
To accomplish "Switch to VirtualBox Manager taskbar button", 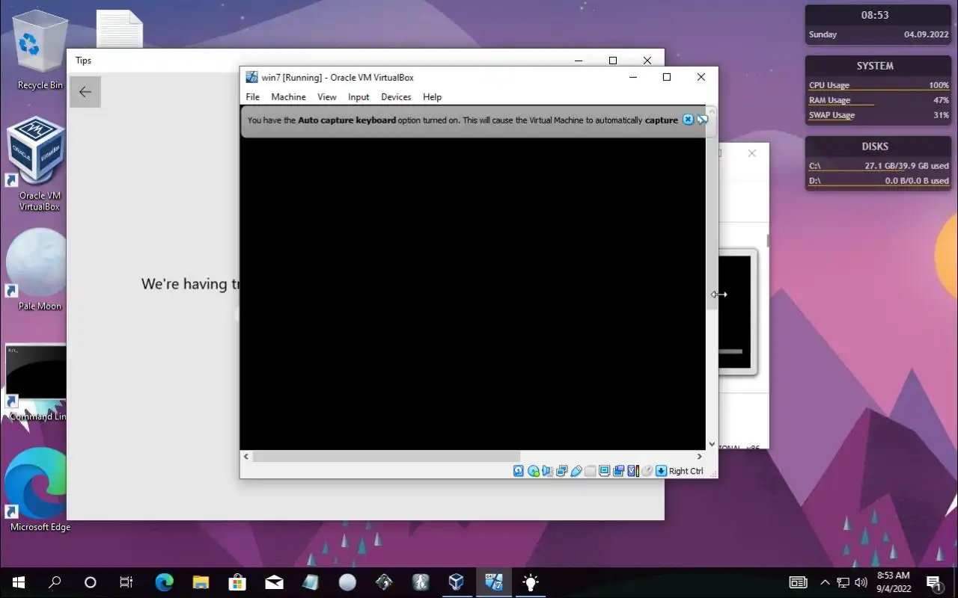I will point(457,582).
